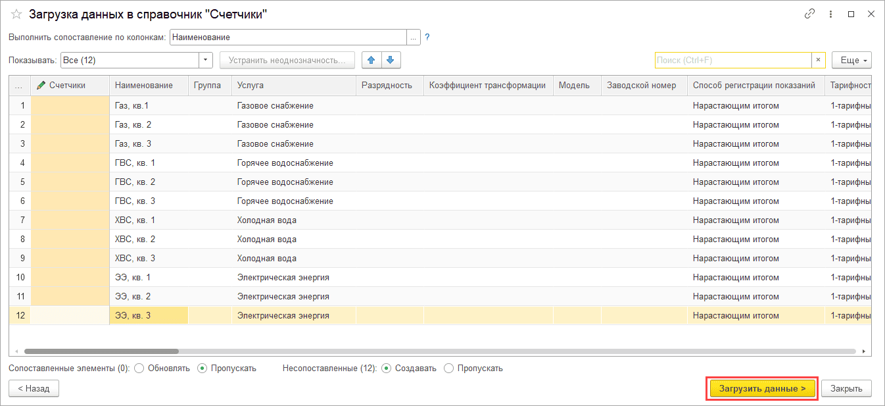Click the favorites star icon in title

point(17,14)
